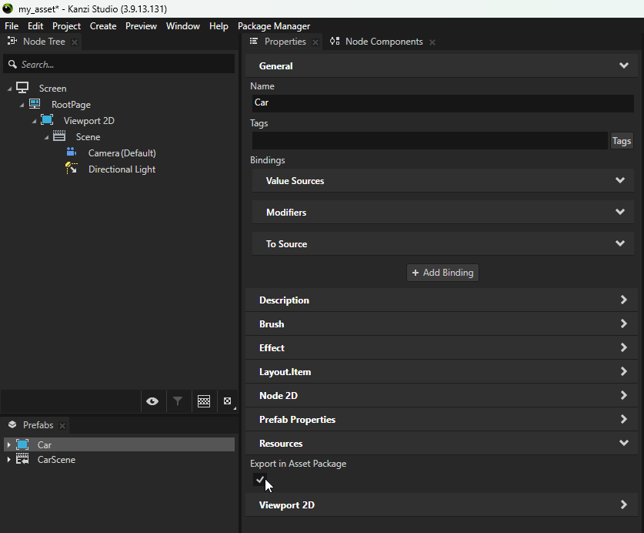Click the checkerboard icon below the Node Tree

coord(203,401)
